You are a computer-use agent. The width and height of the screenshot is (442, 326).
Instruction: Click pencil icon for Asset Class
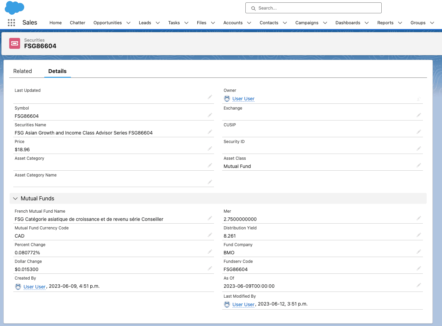point(419,165)
